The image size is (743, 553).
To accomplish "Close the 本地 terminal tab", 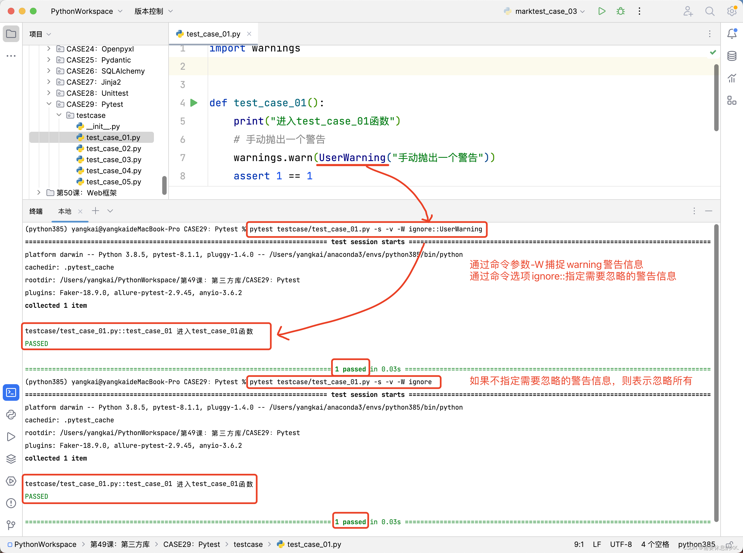I will coord(80,211).
